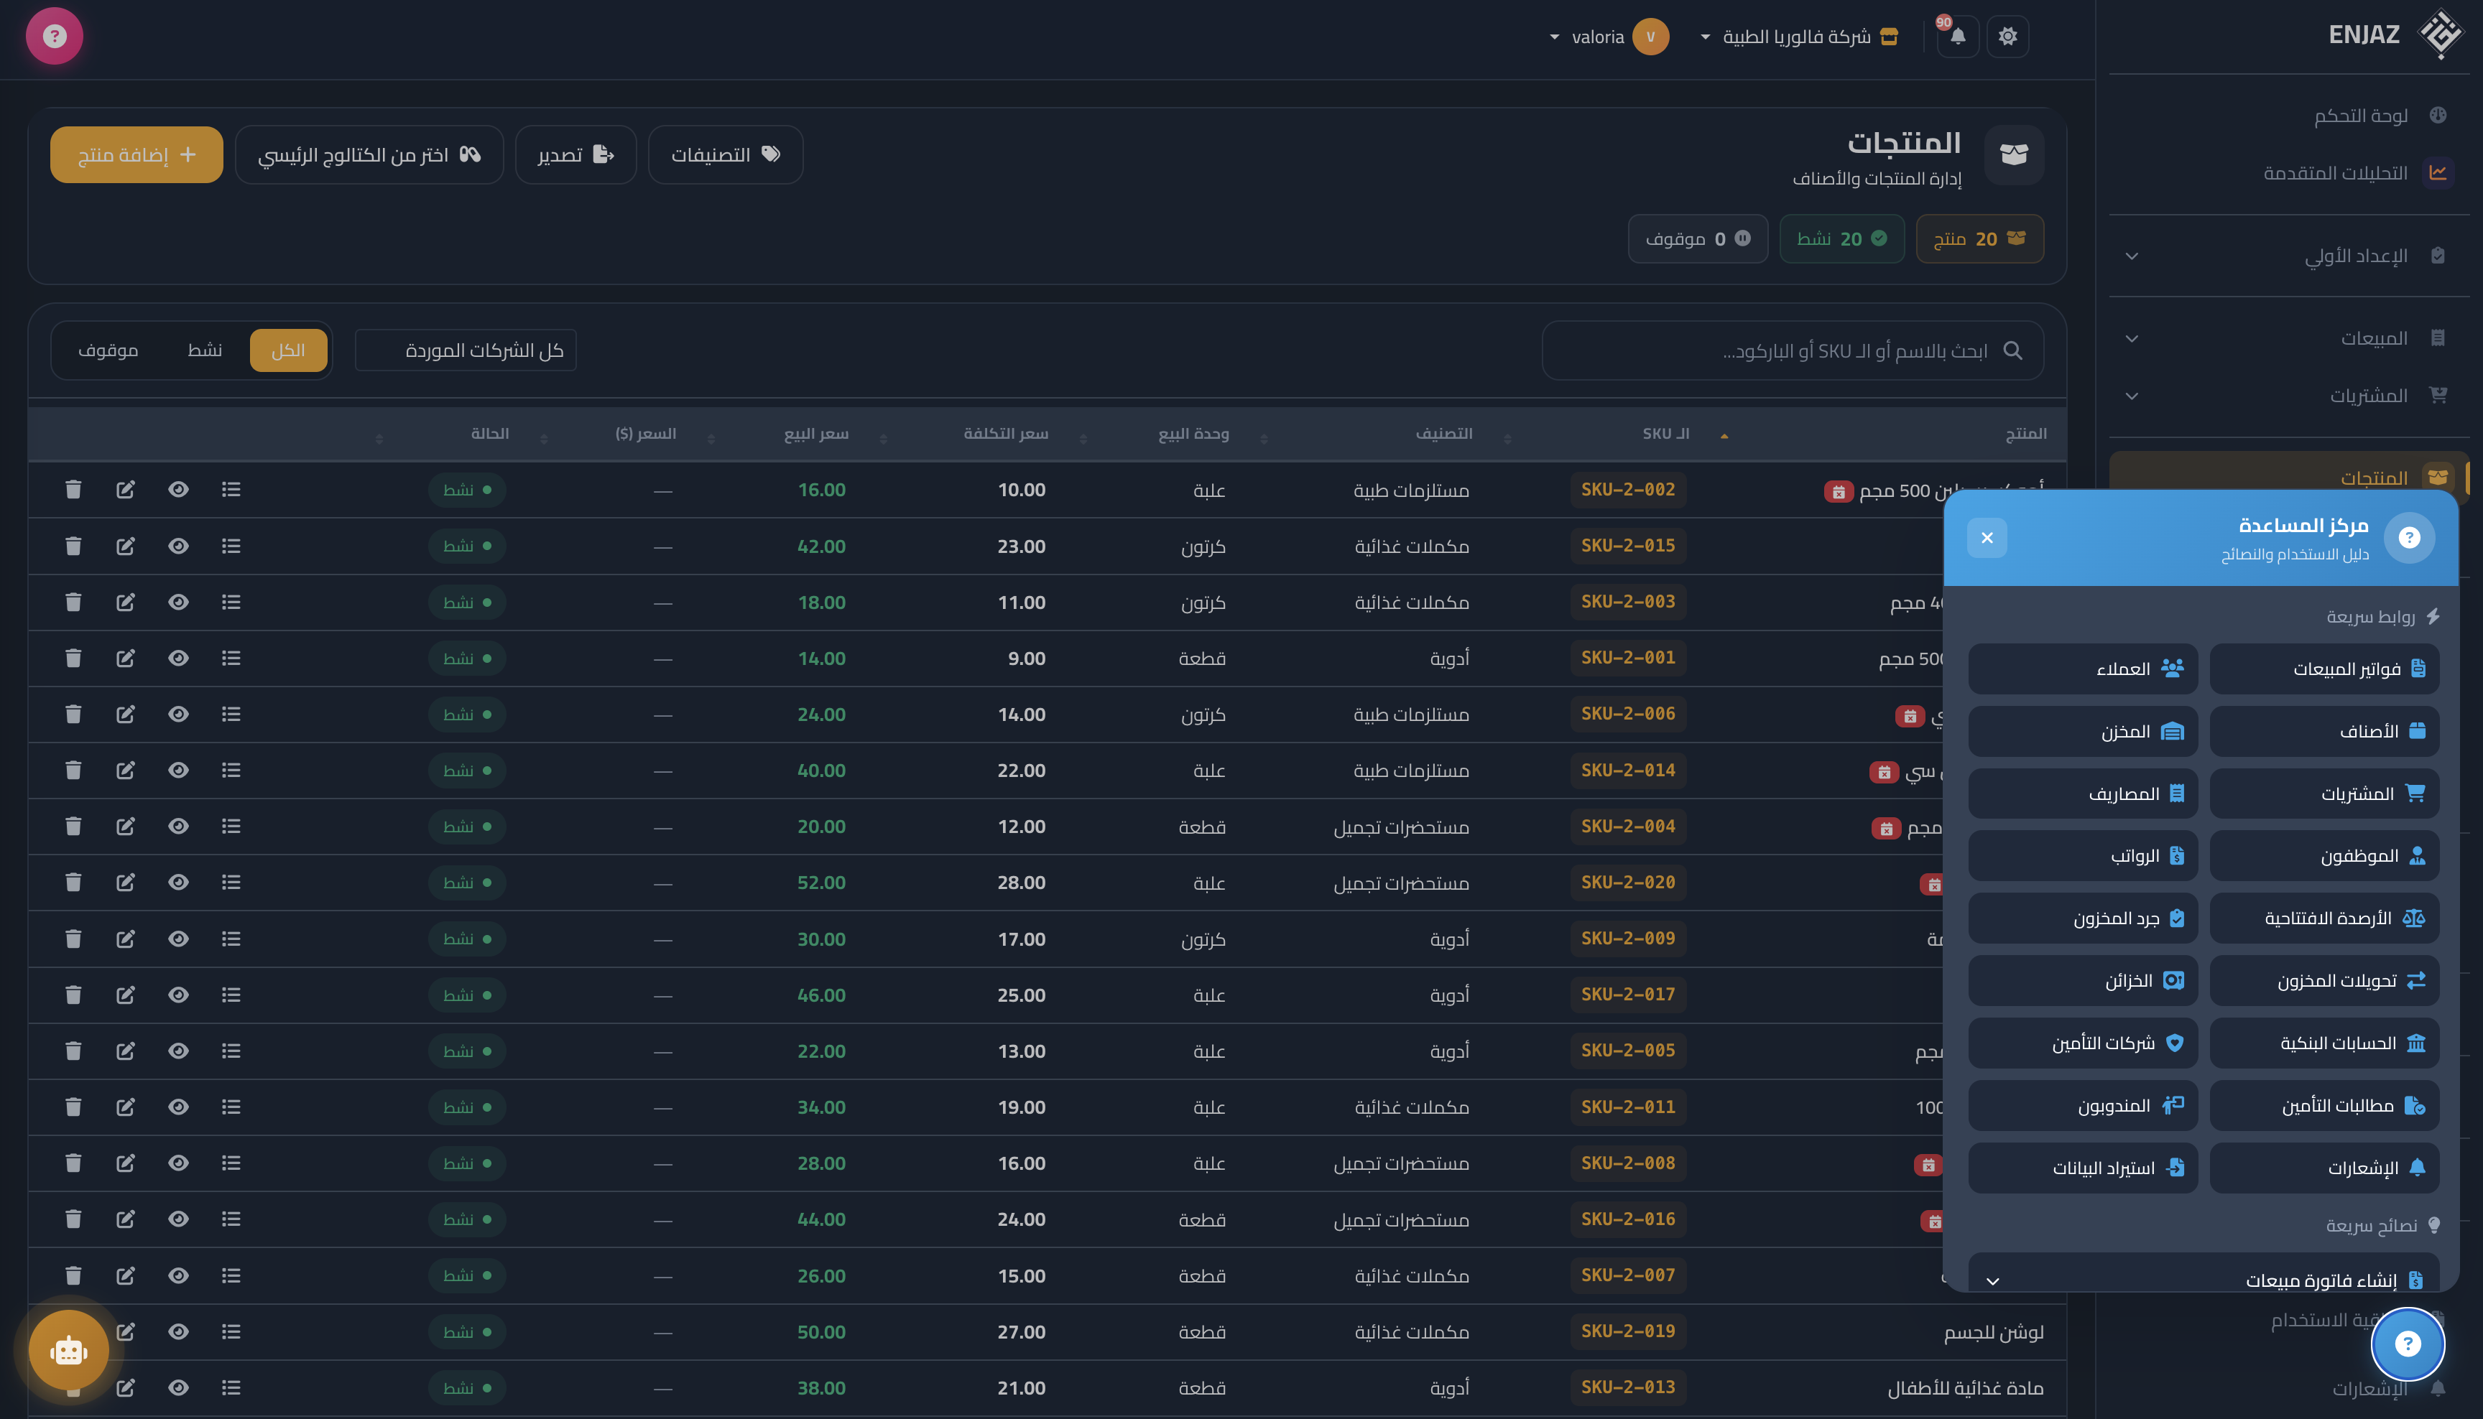
Task: Open company selector شركة فالوريا الطبية
Action: (1800, 37)
